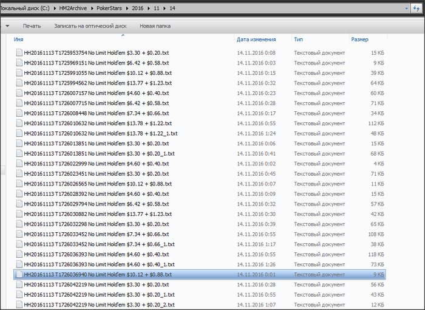Image resolution: width=425 pixels, height=310 pixels.
Task: Click file icon of T1725969151 $6.42 + $0.58.txt
Action: pos(19,63)
